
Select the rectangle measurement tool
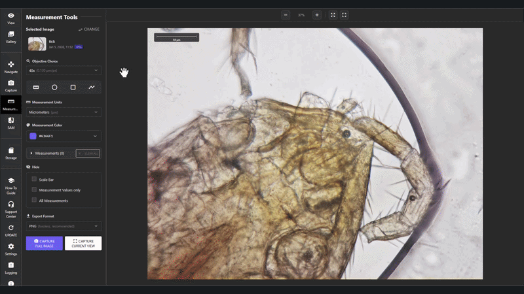coord(73,87)
